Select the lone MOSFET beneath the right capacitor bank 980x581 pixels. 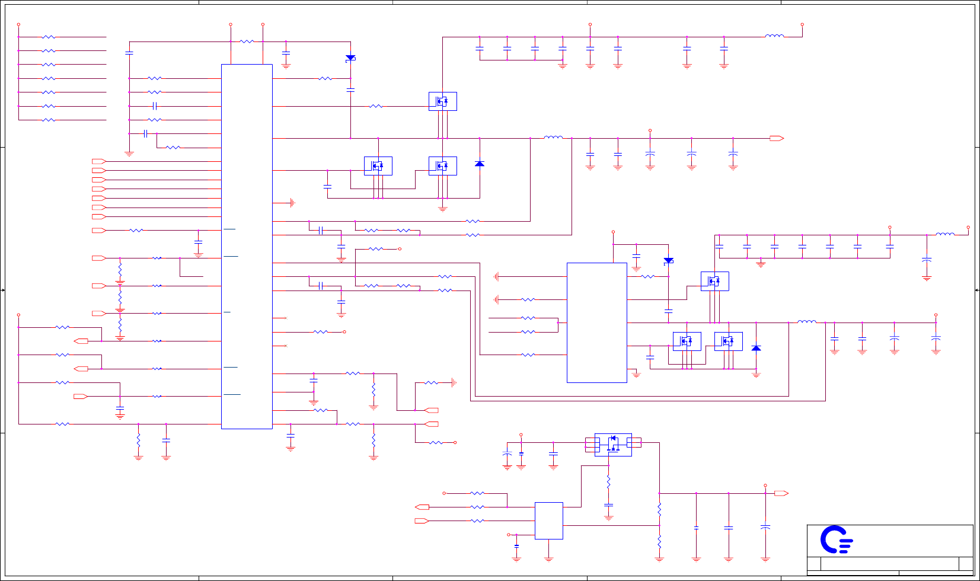tap(715, 281)
